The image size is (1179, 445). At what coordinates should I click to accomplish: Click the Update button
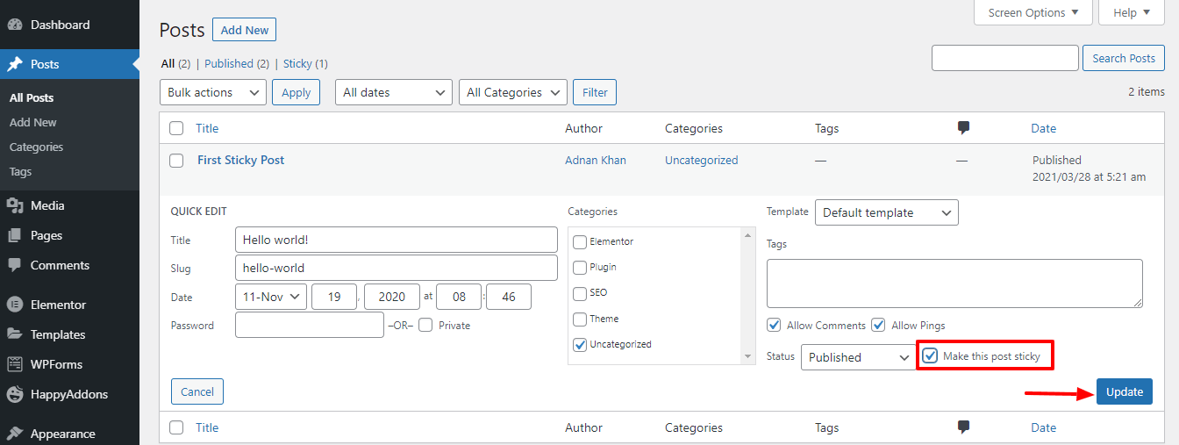[x=1124, y=392]
